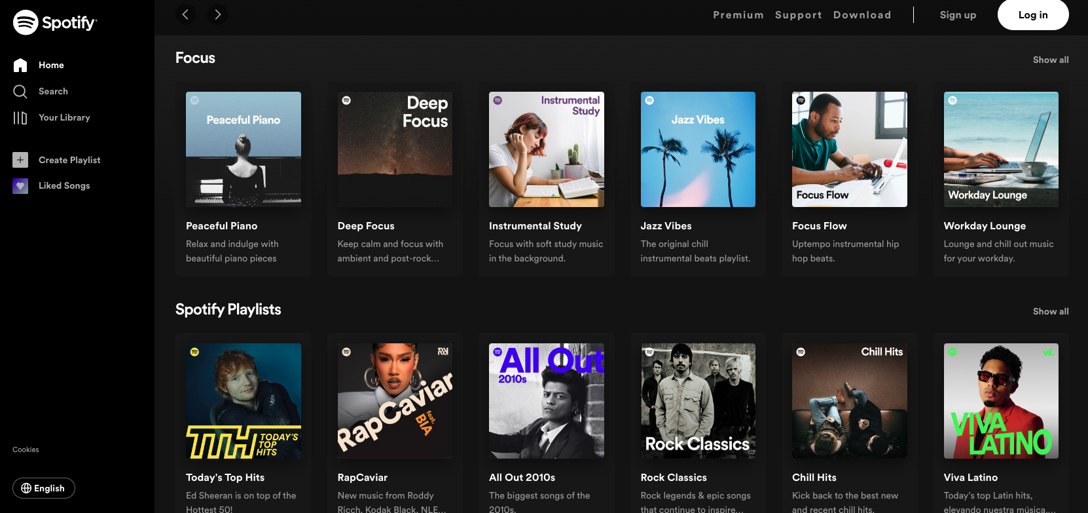
Task: Click the Peaceful Piano playlist title
Action: tap(221, 225)
